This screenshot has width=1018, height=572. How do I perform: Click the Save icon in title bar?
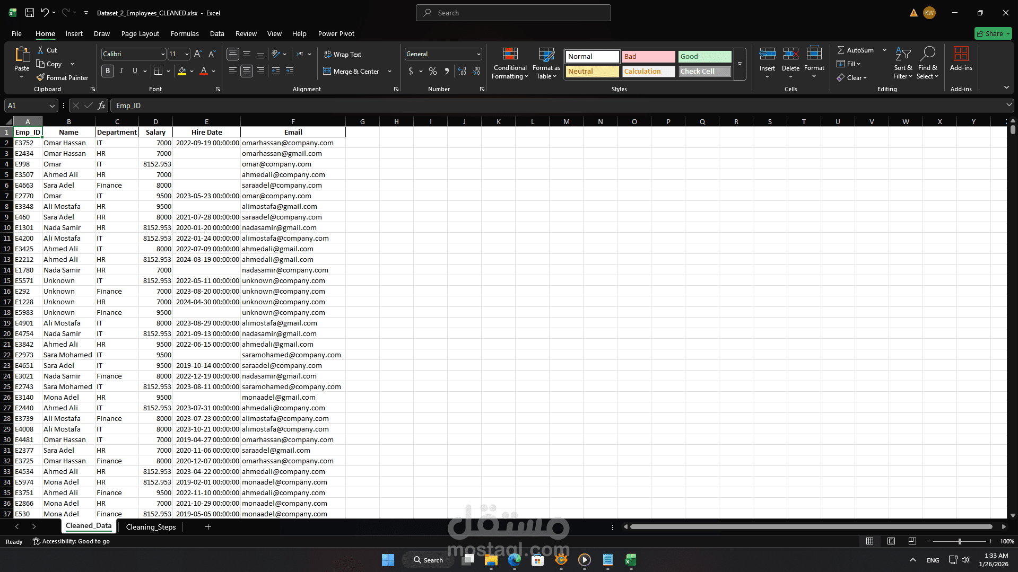30,13
